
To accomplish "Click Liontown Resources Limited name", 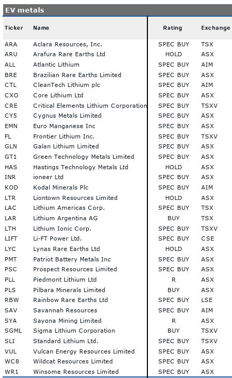I will [x=75, y=198].
